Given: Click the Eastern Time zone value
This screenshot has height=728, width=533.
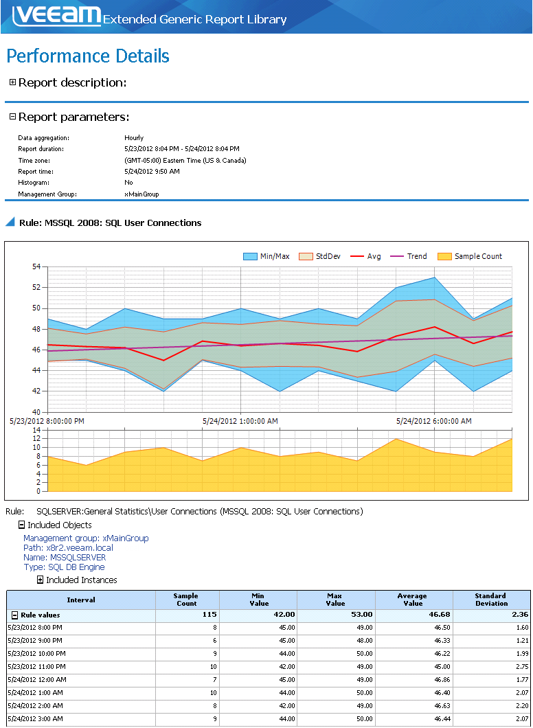Looking at the screenshot, I should [185, 160].
